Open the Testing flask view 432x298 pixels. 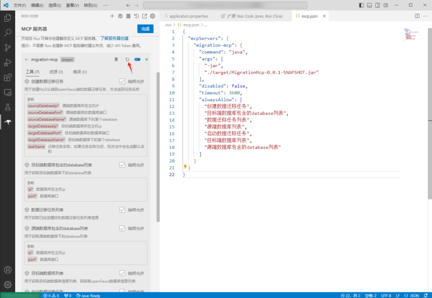[8, 107]
